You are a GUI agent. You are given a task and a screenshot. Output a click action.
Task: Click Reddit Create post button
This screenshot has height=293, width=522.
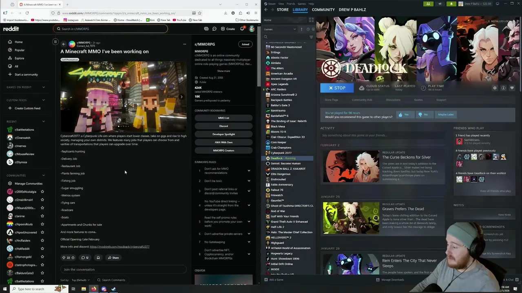228,29
